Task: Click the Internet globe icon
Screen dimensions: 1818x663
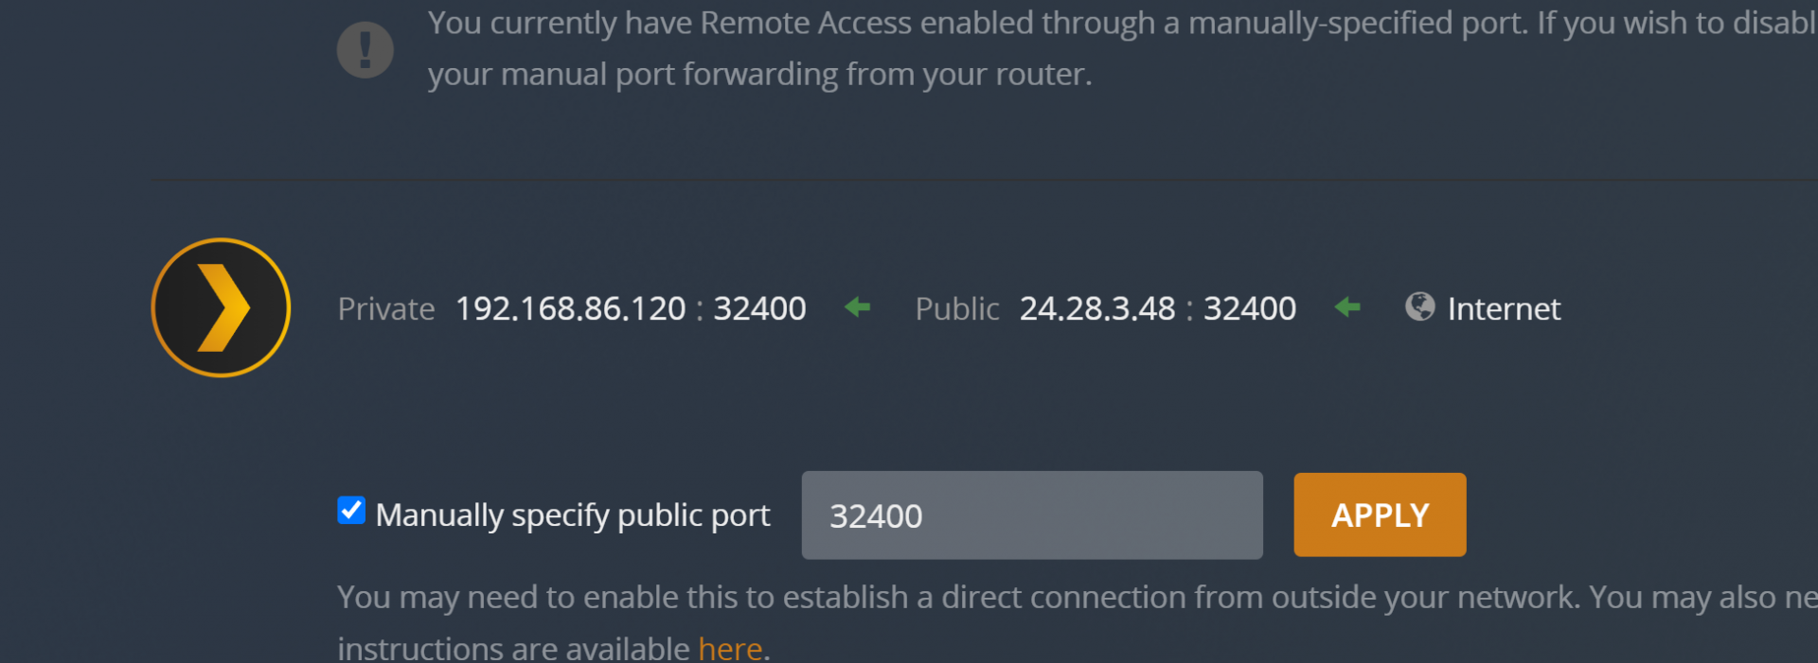Action: [x=1419, y=306]
